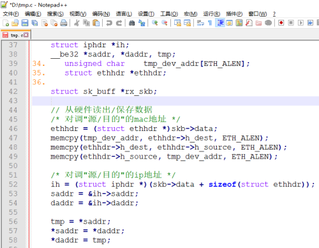319x248 pixels.
Task: Open the 窗口(W) menu
Action: pos(258,14)
